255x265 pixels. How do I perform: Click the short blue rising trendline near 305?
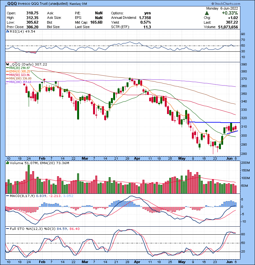(x=232, y=132)
